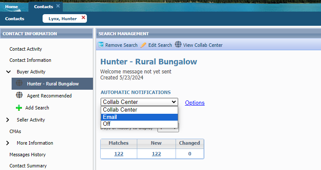
Task: Open the 122 Matches link
Action: pyautogui.click(x=119, y=154)
